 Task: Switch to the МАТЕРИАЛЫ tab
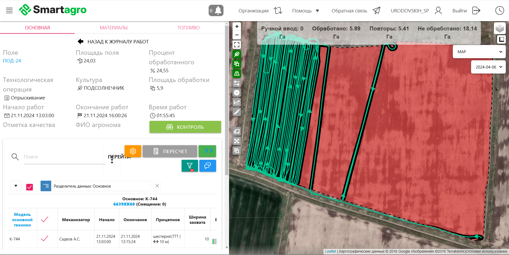click(x=114, y=28)
